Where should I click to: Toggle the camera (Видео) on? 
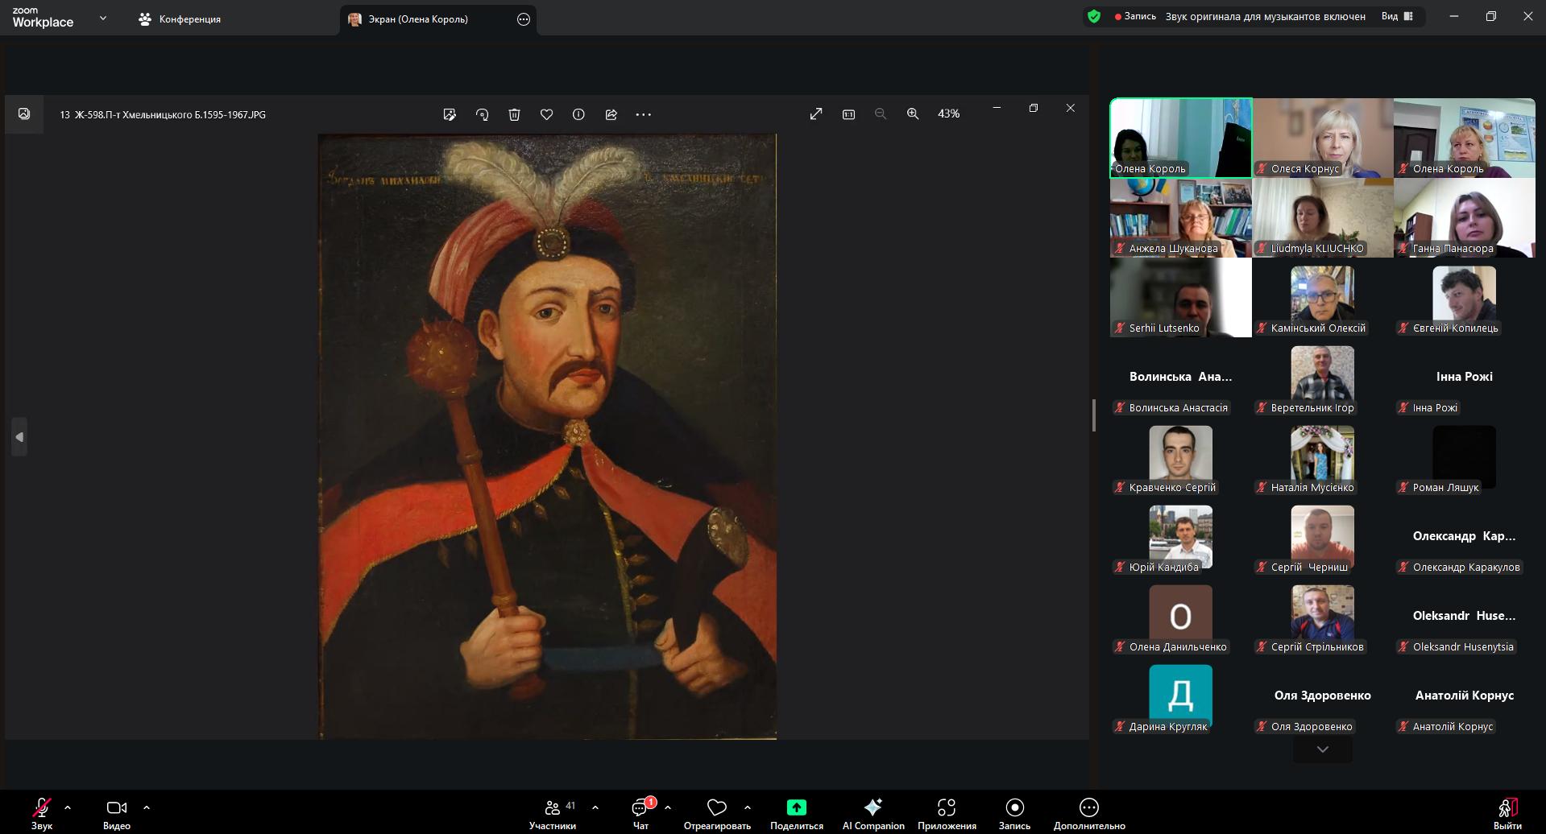coord(117,807)
